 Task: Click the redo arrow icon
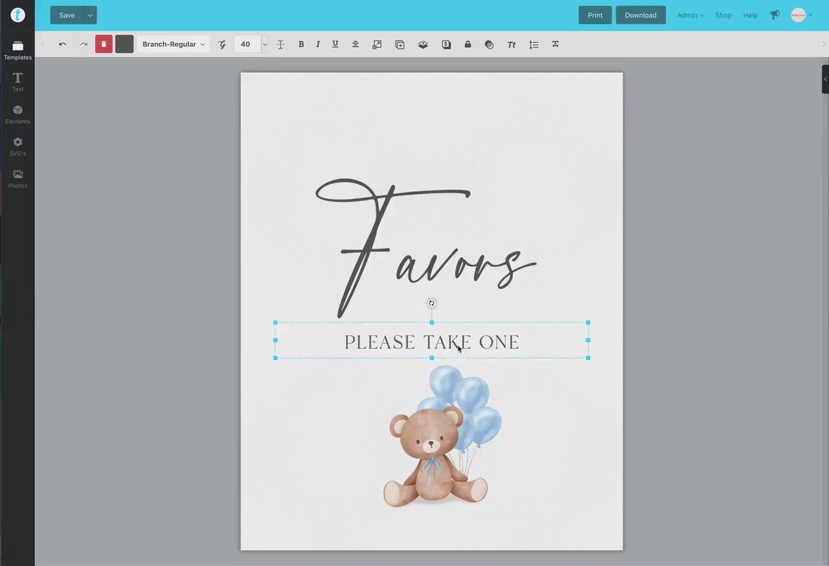click(x=84, y=44)
